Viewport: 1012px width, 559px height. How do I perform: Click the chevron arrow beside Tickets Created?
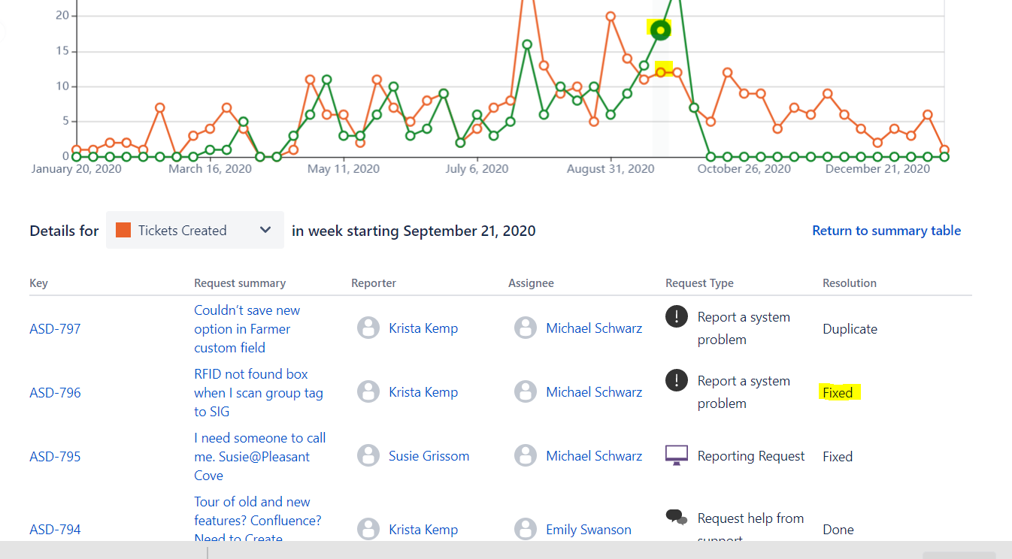[x=265, y=230]
